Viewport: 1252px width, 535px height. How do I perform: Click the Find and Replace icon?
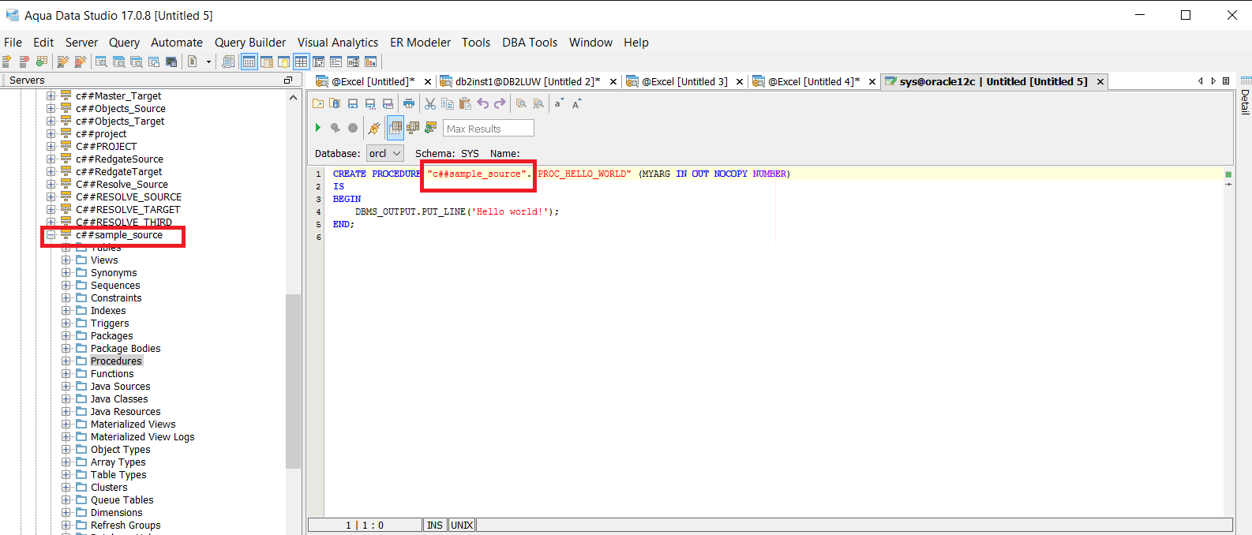click(538, 103)
